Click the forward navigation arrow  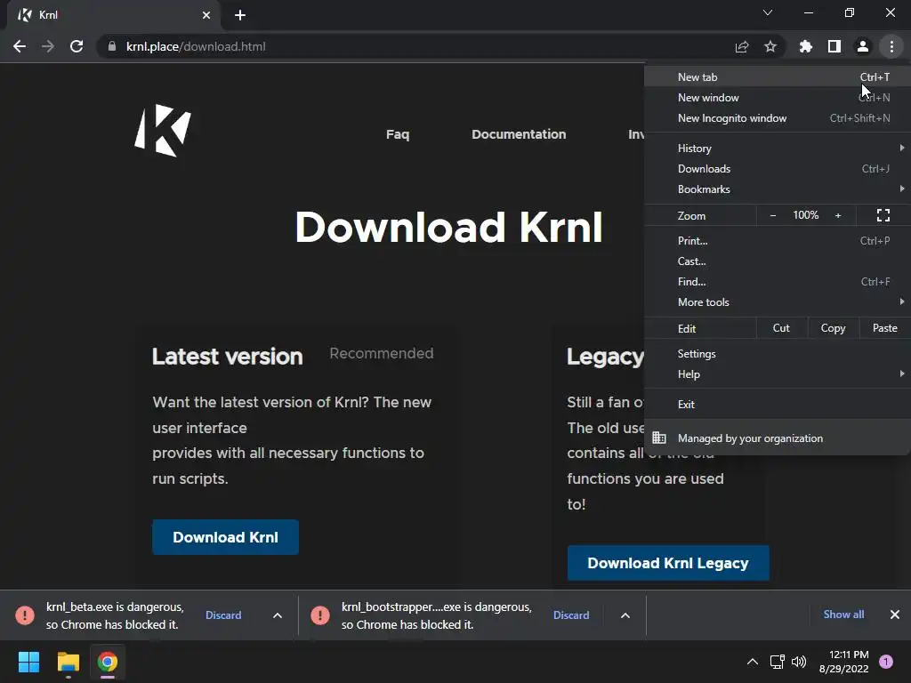click(x=48, y=46)
